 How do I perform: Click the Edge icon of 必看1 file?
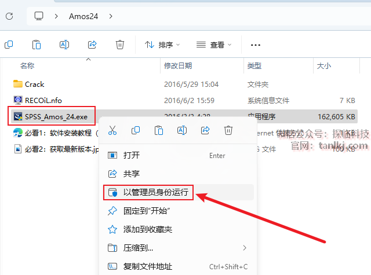(18, 133)
